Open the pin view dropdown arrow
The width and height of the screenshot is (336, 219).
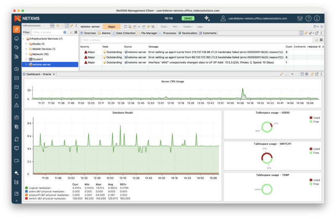[x=313, y=33]
